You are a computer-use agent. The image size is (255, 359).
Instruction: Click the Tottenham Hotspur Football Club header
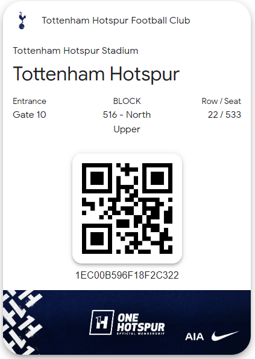[x=116, y=21]
